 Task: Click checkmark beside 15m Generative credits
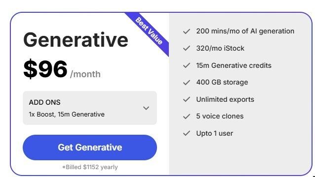(x=187, y=65)
